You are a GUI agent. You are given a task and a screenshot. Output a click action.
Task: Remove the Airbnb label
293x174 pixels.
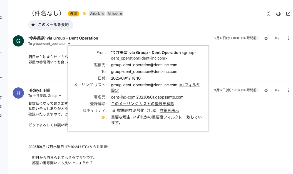pos(103,14)
